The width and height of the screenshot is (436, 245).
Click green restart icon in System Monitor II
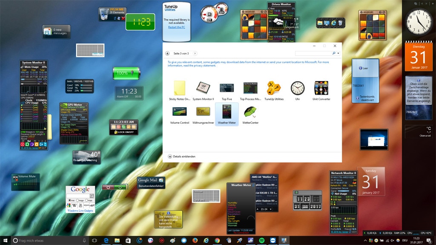[27, 145]
